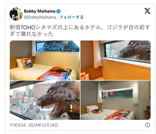Open the tweet timestamp 午前8:54 2024年12月24日
Viewport: 156px width, 134px height.
coord(34,125)
